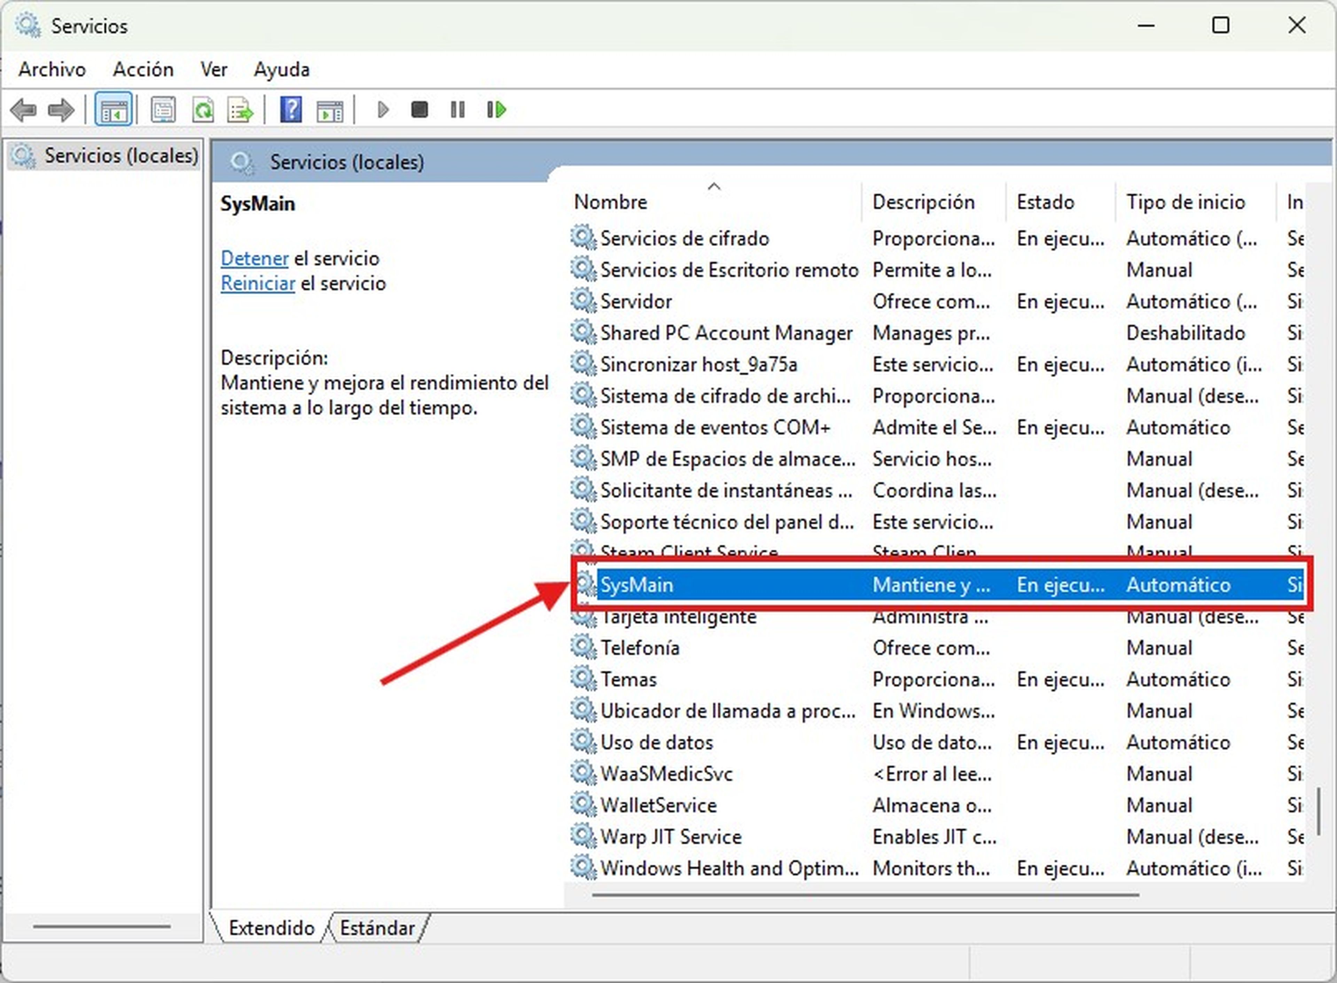Click the horizontal scrollbar under services list

tap(865, 894)
